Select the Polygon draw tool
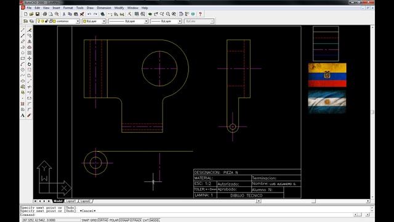This screenshot has height=222, width=394. [23, 53]
